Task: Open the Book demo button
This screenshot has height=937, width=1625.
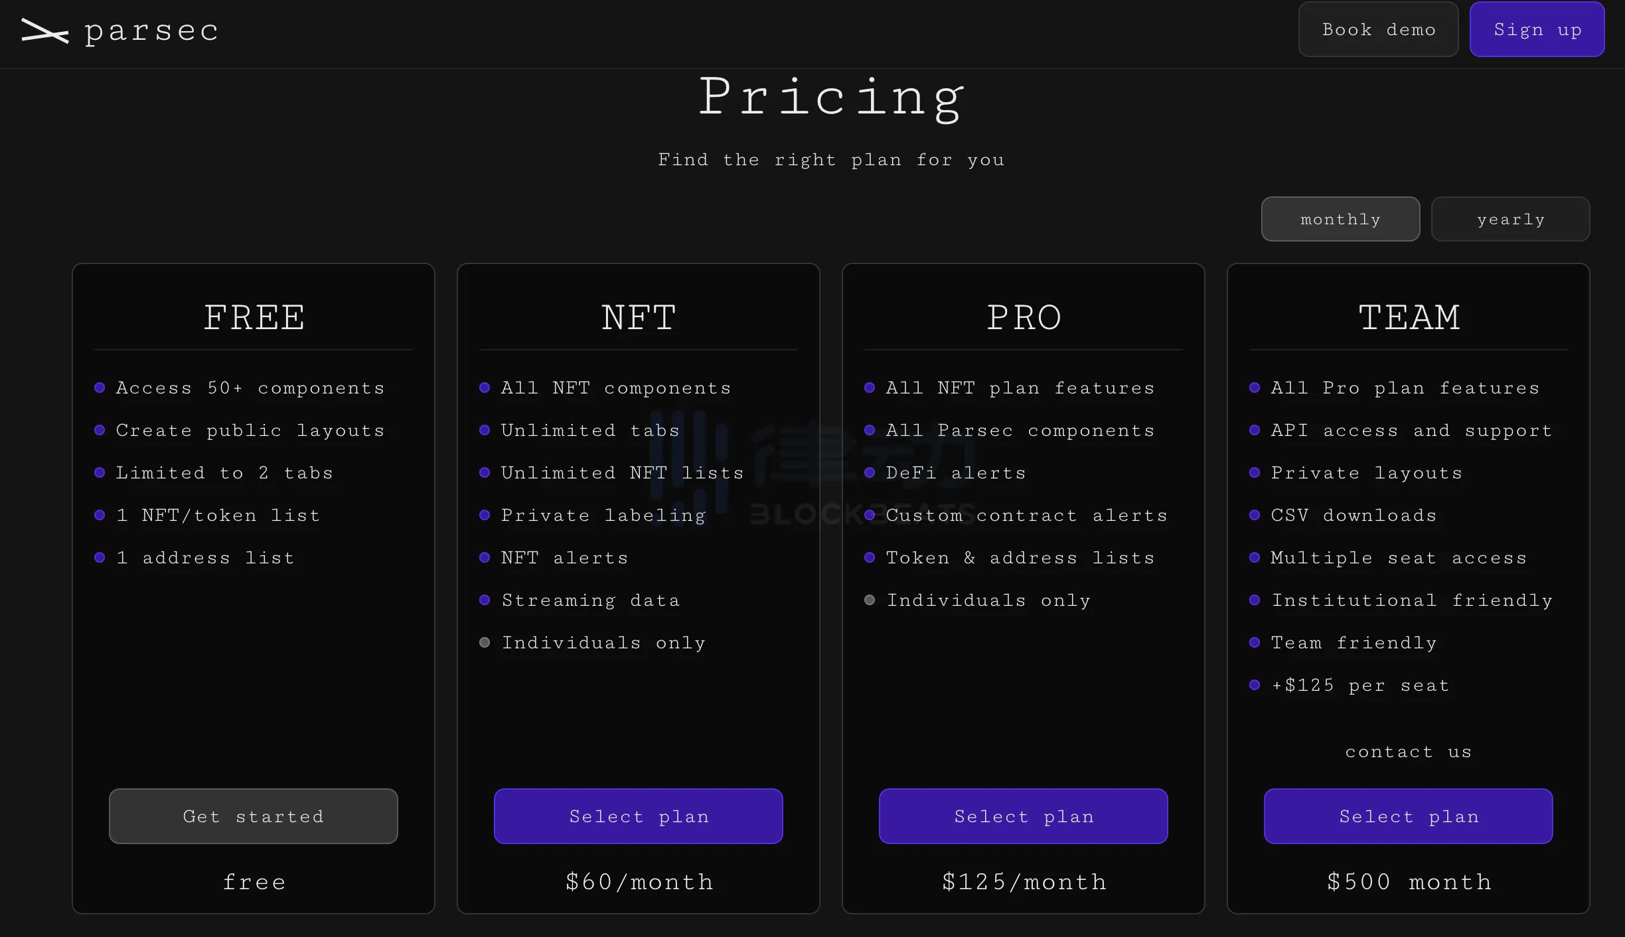Action: tap(1378, 30)
